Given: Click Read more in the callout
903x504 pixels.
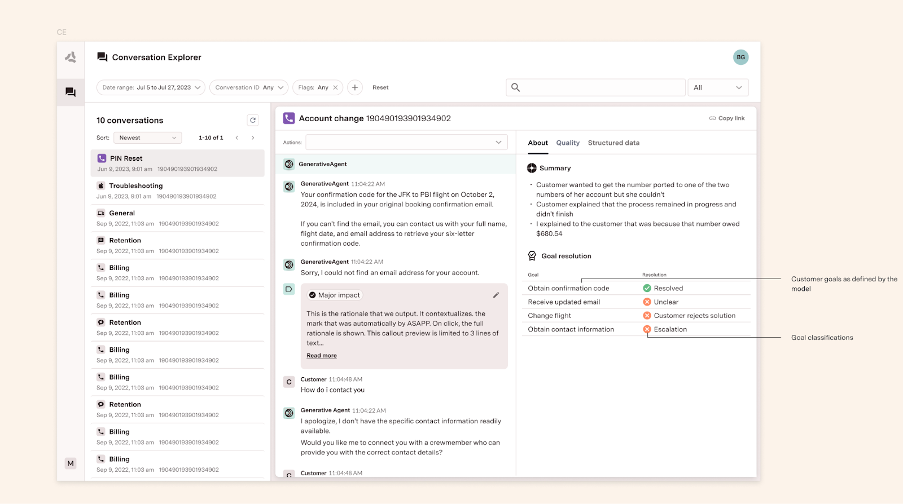Looking at the screenshot, I should [x=322, y=356].
